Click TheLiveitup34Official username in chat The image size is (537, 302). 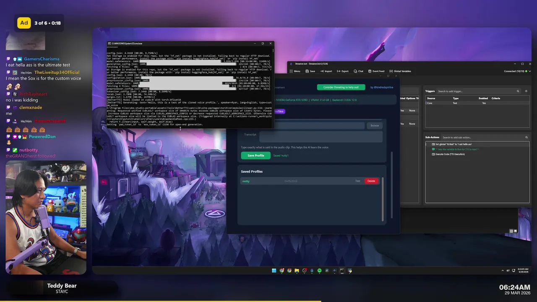57,73
